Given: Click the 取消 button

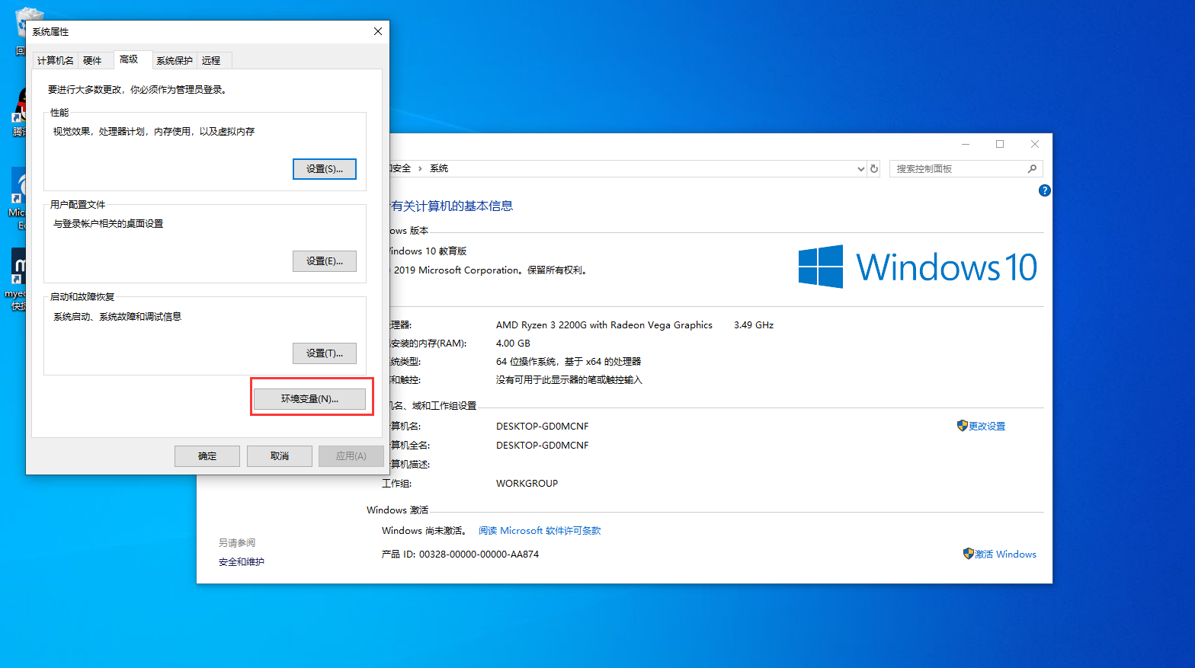Looking at the screenshot, I should 280,456.
